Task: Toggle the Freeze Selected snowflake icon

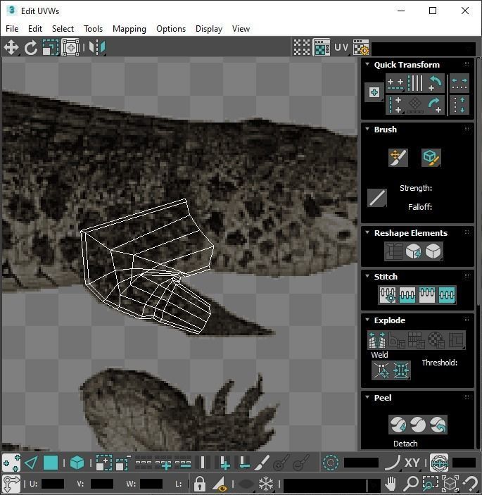Action: pos(266,483)
